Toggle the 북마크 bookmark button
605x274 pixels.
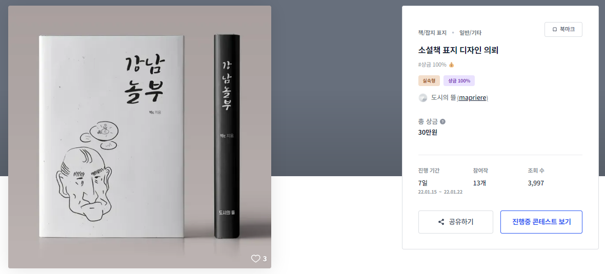point(563,30)
